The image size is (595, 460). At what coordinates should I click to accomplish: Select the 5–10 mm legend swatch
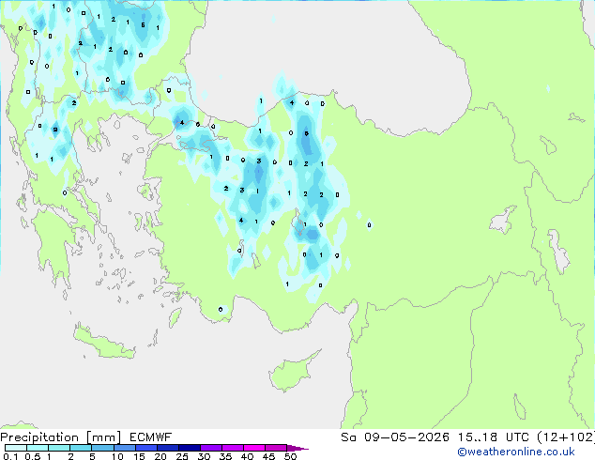click(102, 448)
